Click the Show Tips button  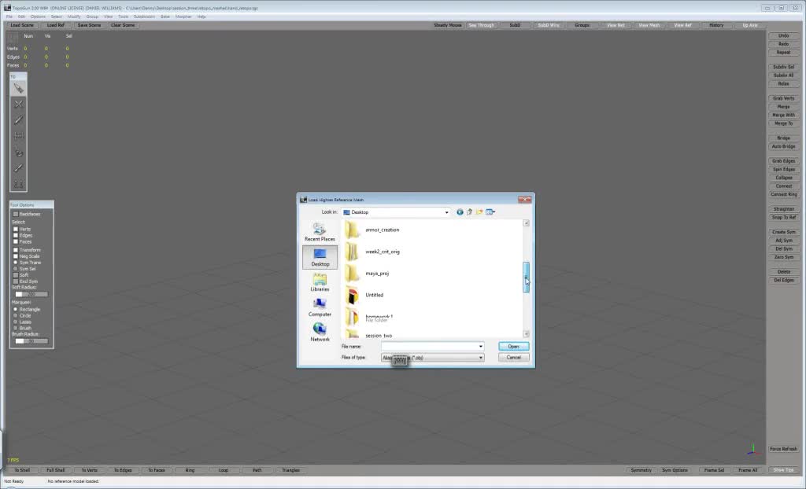[x=783, y=470]
